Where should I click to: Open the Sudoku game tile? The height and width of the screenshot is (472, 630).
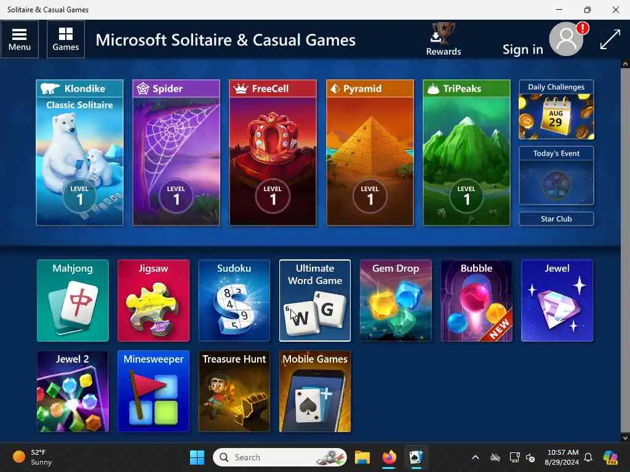click(x=234, y=301)
